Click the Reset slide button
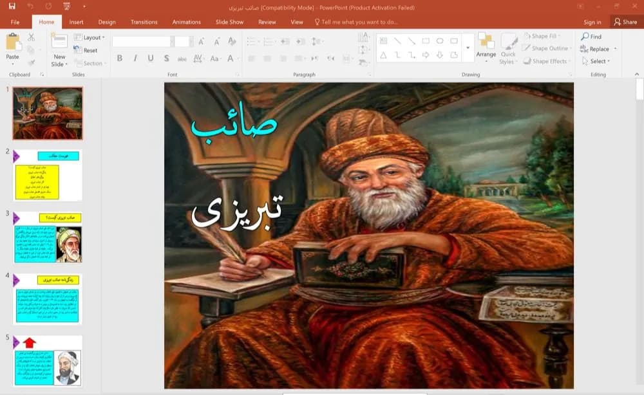Image resolution: width=644 pixels, height=395 pixels. point(86,50)
